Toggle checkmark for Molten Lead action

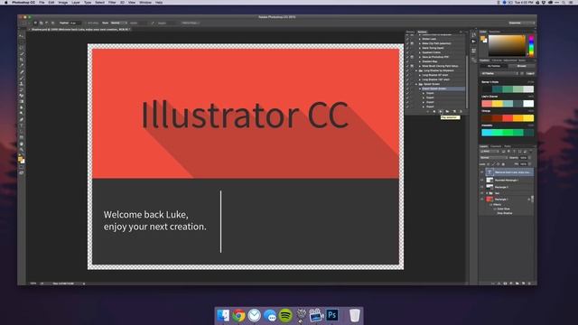[407, 39]
